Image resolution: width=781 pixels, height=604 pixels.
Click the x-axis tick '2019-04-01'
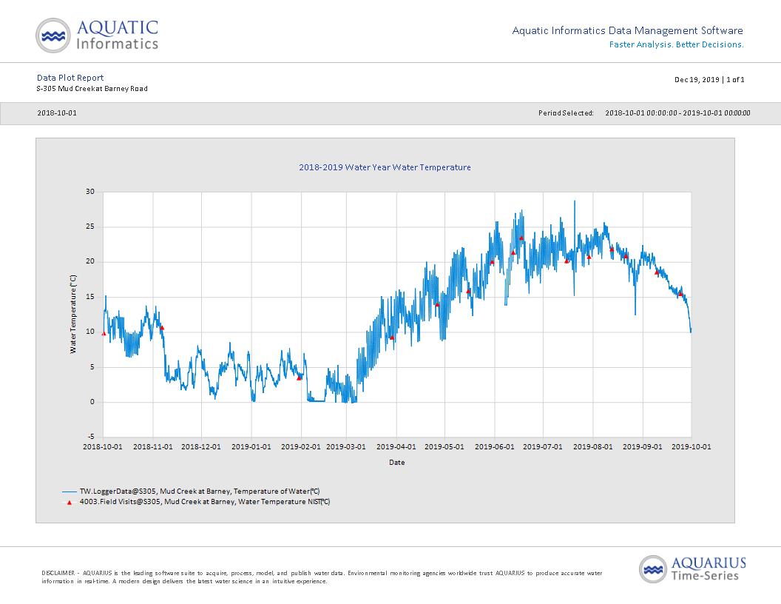tap(396, 447)
